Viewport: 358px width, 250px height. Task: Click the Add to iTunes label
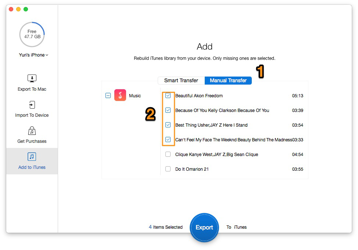pyautogui.click(x=32, y=167)
